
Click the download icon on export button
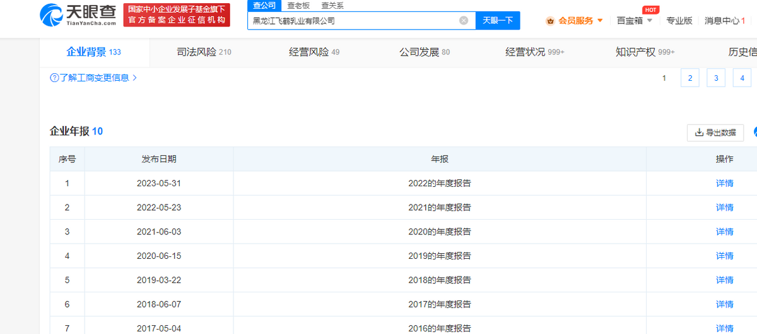pyautogui.click(x=699, y=133)
